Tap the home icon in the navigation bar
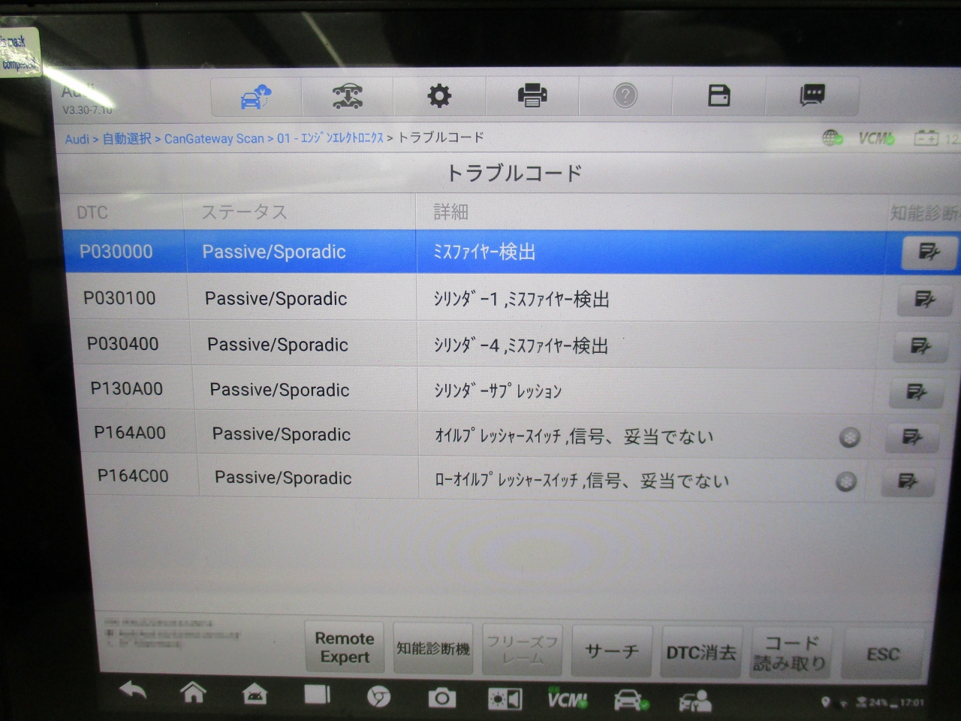Image resolution: width=961 pixels, height=721 pixels. click(193, 692)
